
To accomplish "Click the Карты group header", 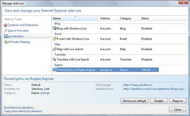I will 58,65.
